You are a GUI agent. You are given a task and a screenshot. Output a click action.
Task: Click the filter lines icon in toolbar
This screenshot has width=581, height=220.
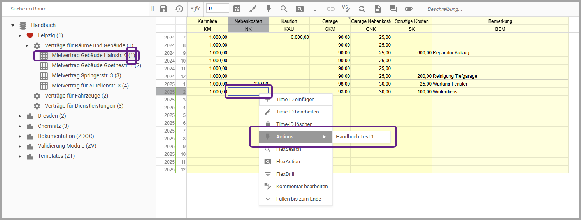[x=315, y=9]
